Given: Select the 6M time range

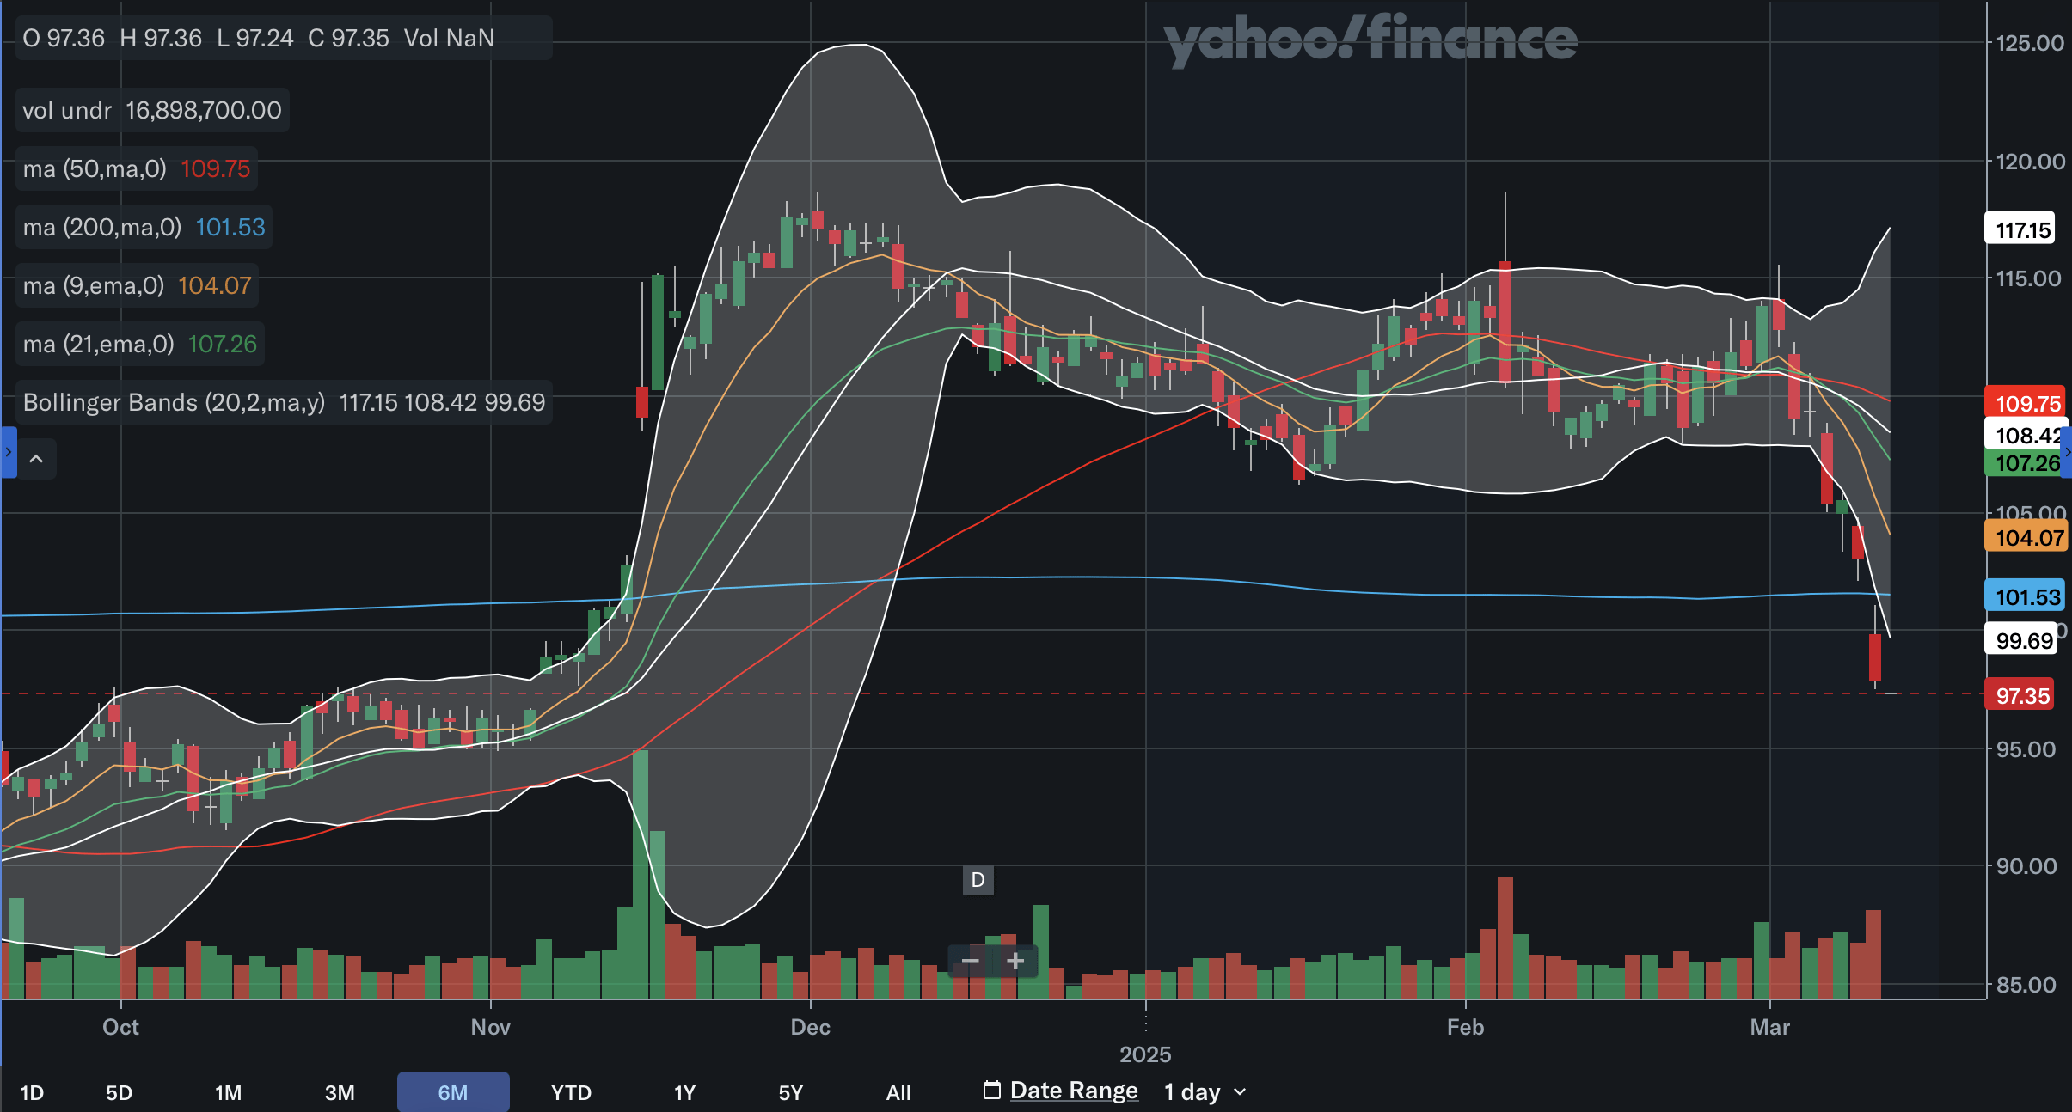Looking at the screenshot, I should [453, 1092].
